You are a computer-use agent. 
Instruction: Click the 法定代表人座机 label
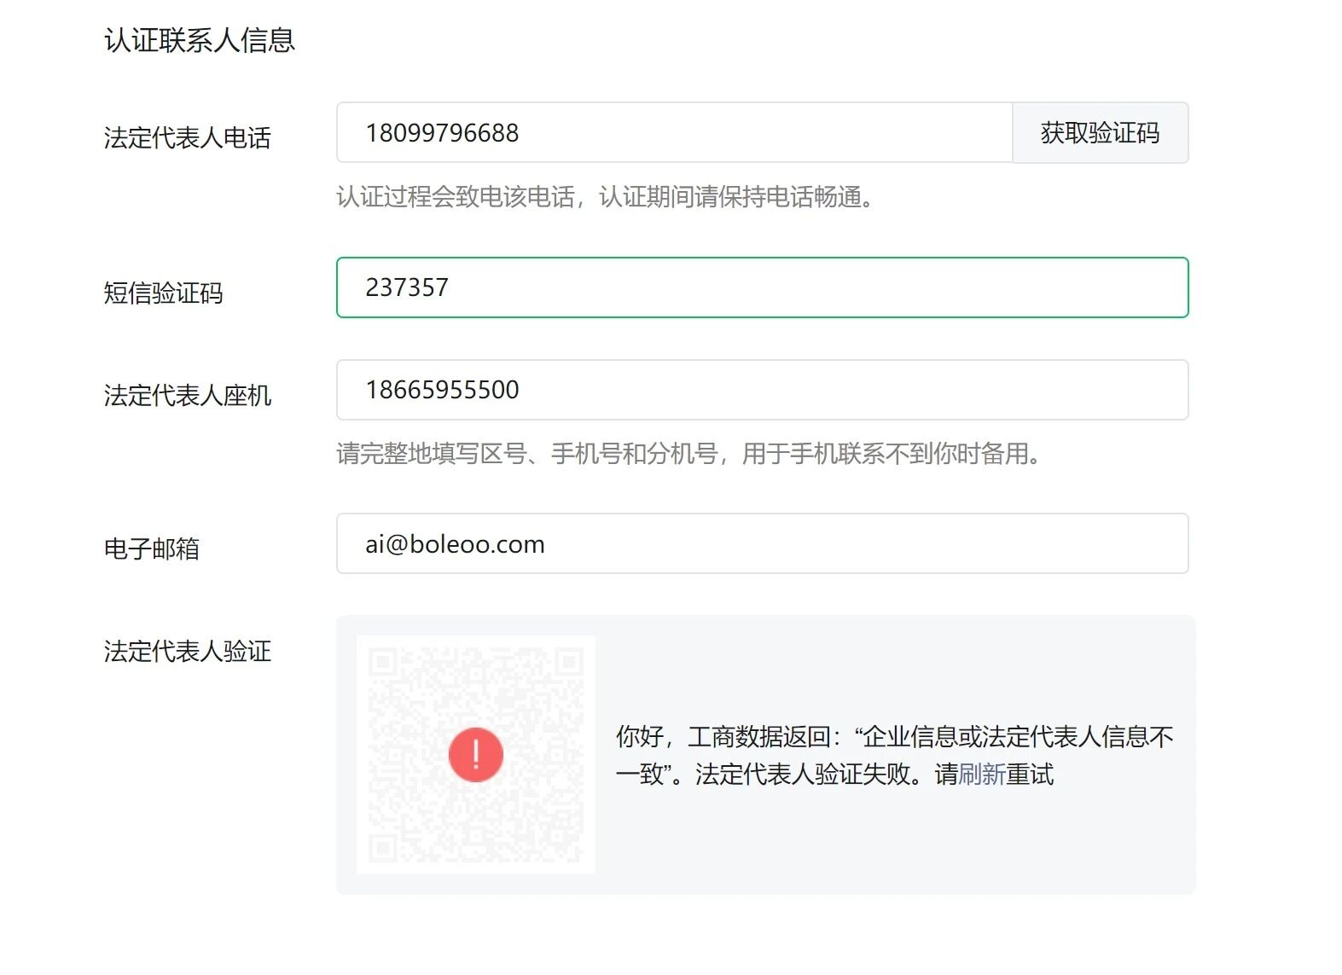click(188, 395)
